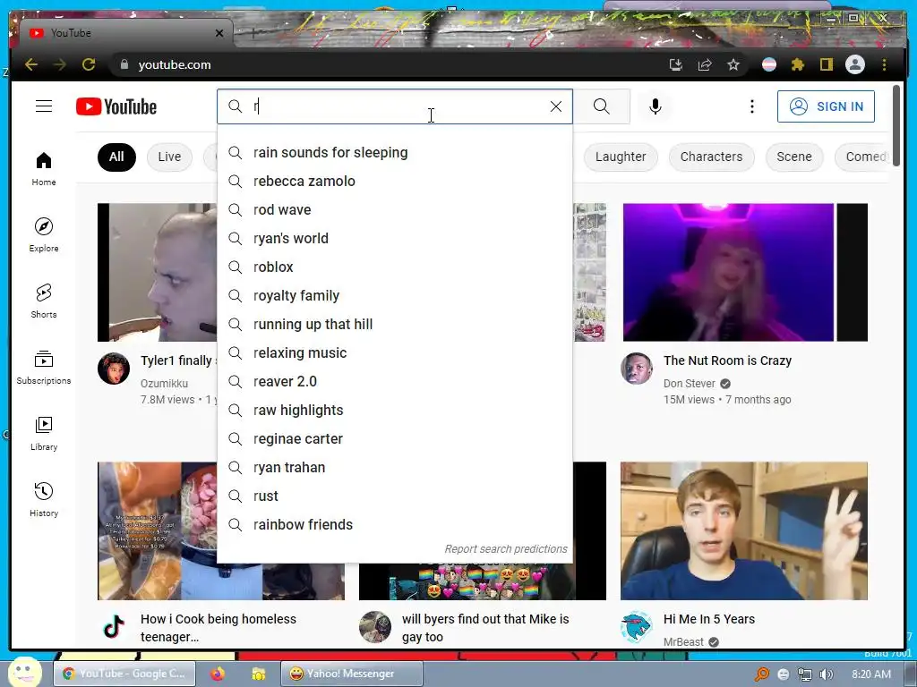Choose suggestion 'roblox'
The width and height of the screenshot is (917, 687).
[395, 267]
